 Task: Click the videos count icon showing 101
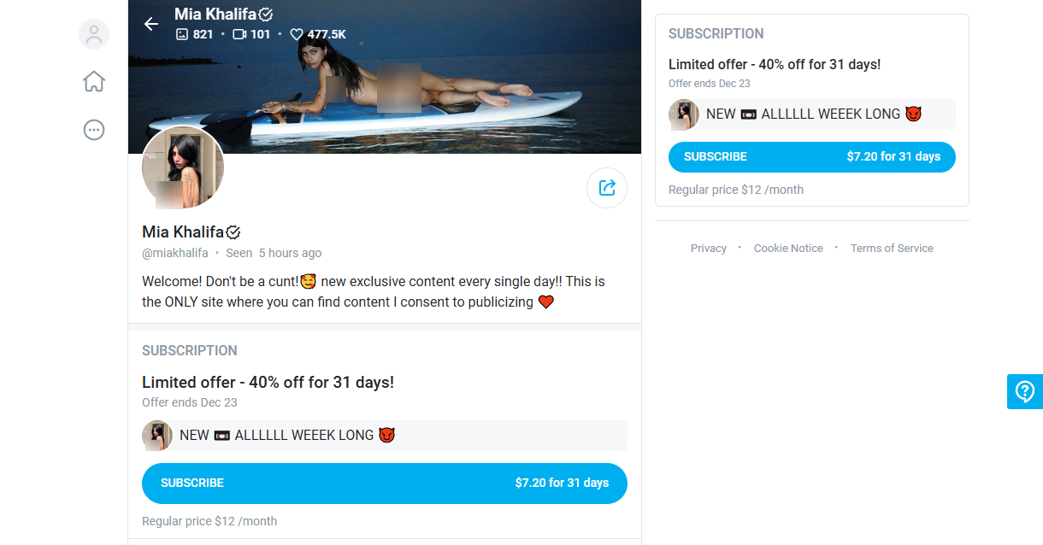239,34
